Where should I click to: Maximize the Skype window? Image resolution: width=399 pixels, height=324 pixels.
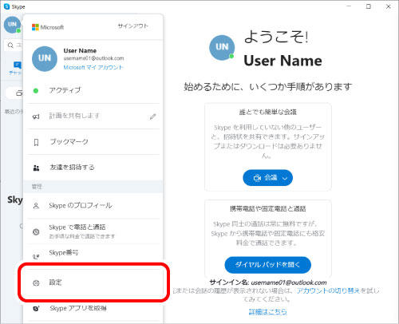pyautogui.click(x=369, y=6)
